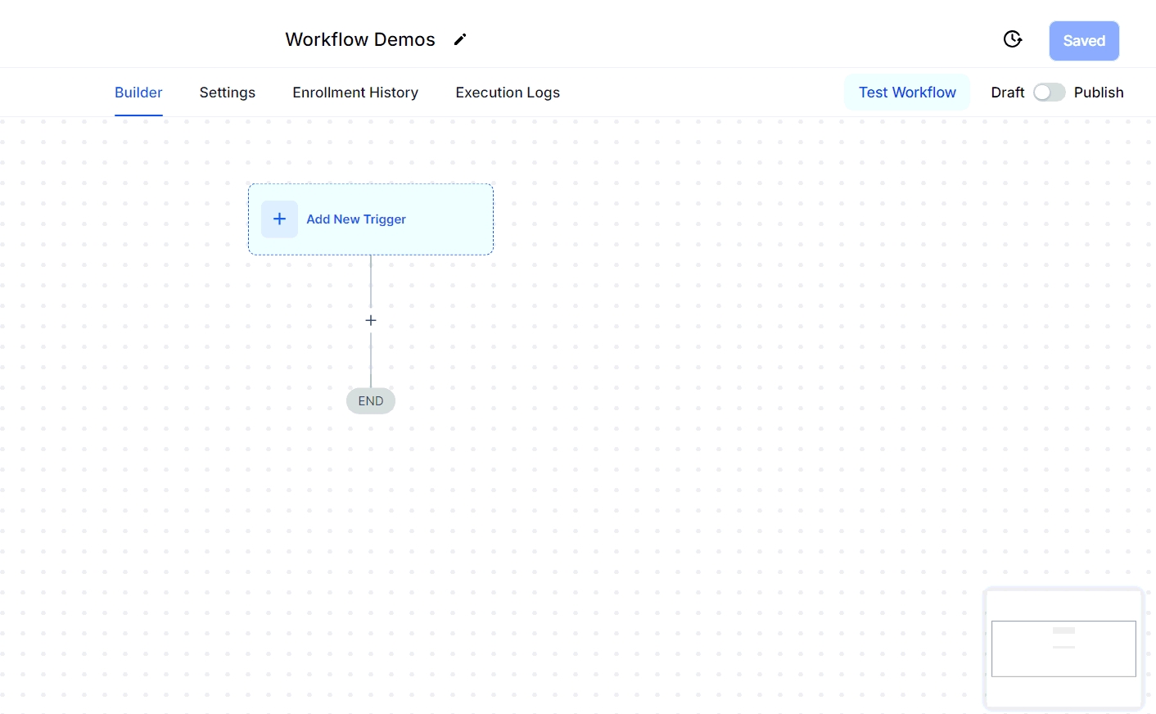Click the pencil icon to rename workflow
The height and width of the screenshot is (714, 1156).
point(460,39)
